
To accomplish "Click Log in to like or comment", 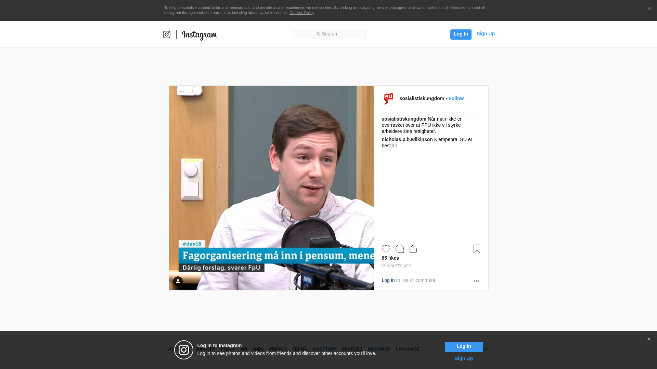I will click(x=388, y=280).
